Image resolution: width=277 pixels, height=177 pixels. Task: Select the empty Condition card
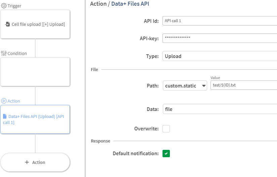pyautogui.click(x=35, y=72)
